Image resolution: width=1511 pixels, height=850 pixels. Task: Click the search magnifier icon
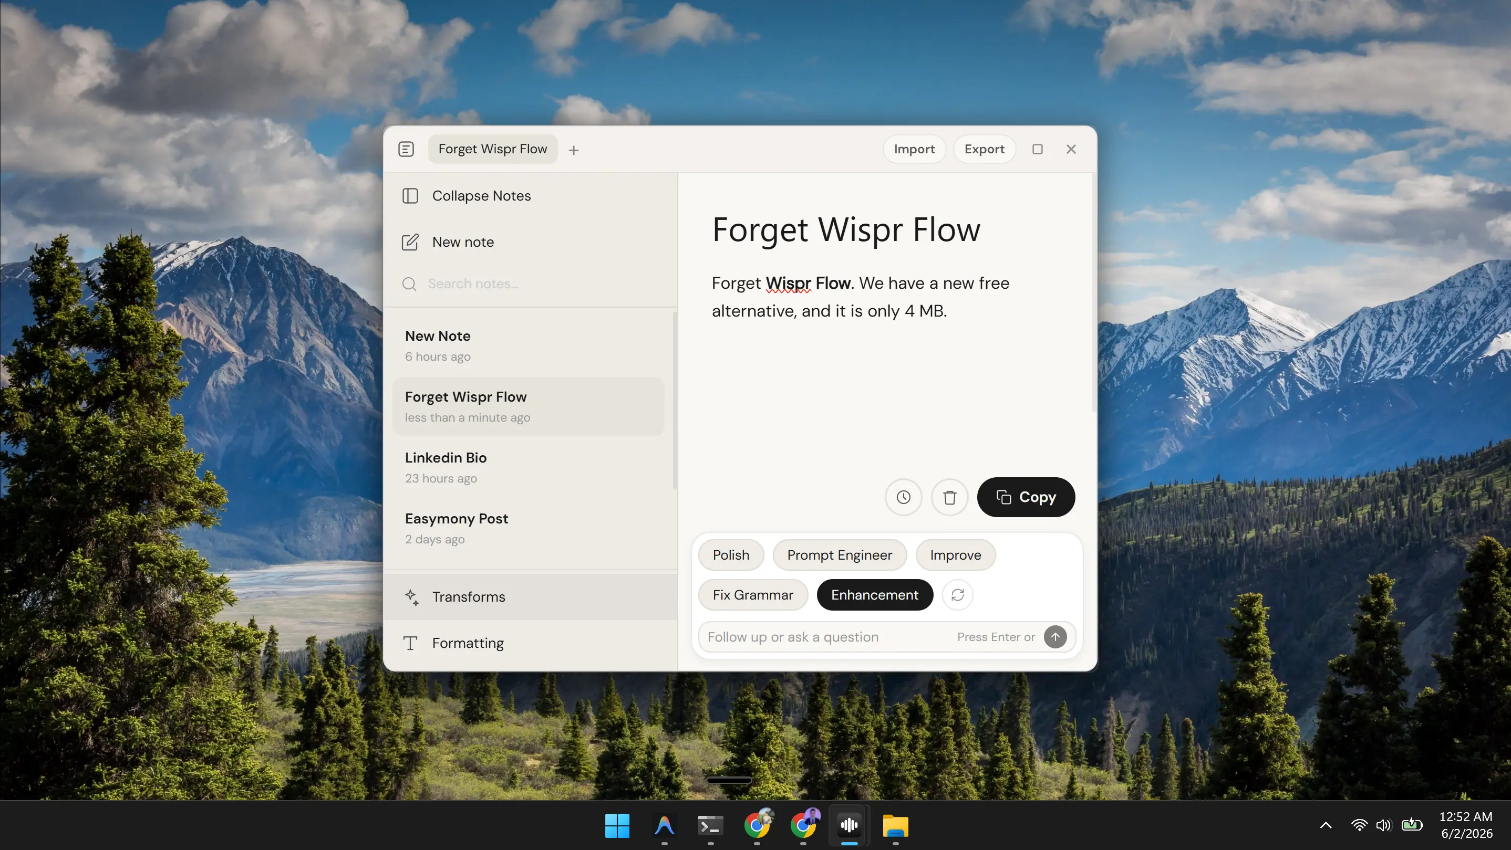point(409,285)
